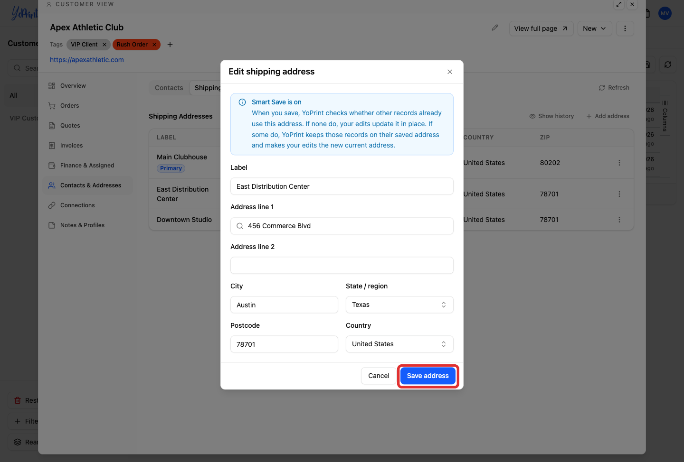Switch to the Contacts tab

(169, 88)
